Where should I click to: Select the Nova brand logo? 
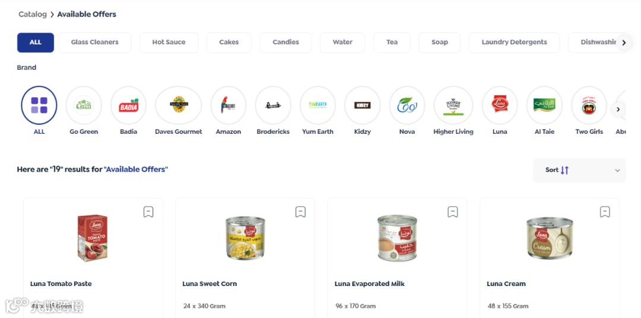(407, 105)
